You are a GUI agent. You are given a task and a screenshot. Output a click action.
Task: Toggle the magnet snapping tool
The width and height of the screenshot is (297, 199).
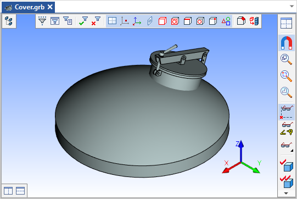tap(287, 43)
